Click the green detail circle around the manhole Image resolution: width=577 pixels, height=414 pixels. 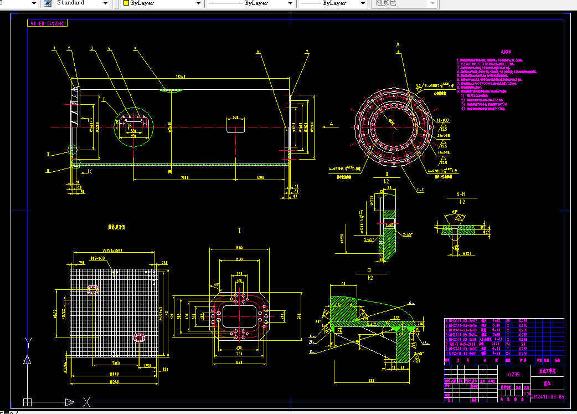[133, 127]
